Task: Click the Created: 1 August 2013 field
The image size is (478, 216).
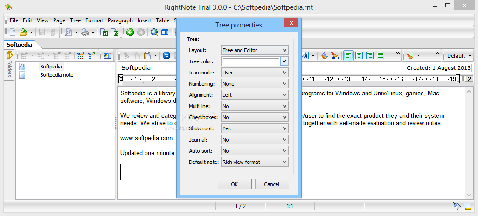Action: 438,68
